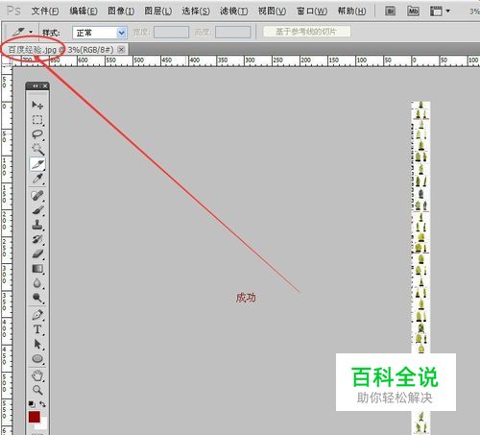Select the History Brush tool
This screenshot has height=435, width=480.
37,239
